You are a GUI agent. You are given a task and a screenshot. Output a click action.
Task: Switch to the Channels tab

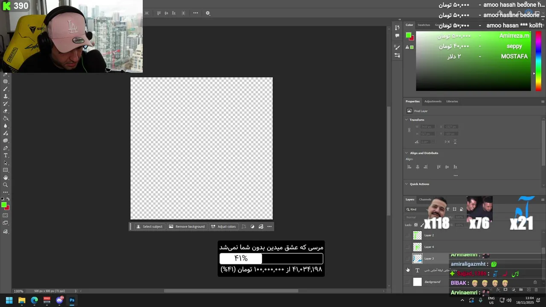(x=425, y=200)
